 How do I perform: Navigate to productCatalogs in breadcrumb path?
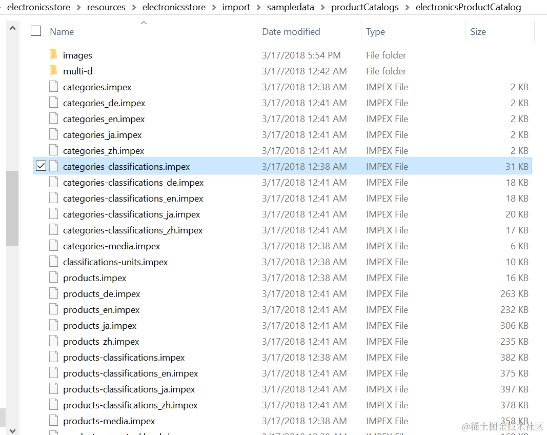pyautogui.click(x=365, y=7)
